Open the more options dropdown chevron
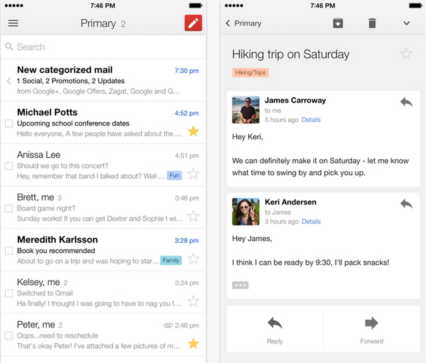This screenshot has width=426, height=363. (406, 23)
